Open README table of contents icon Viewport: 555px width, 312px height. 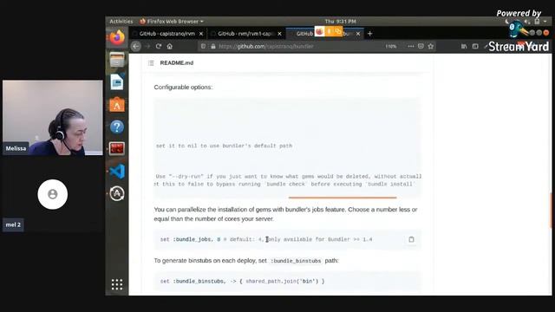pos(151,63)
